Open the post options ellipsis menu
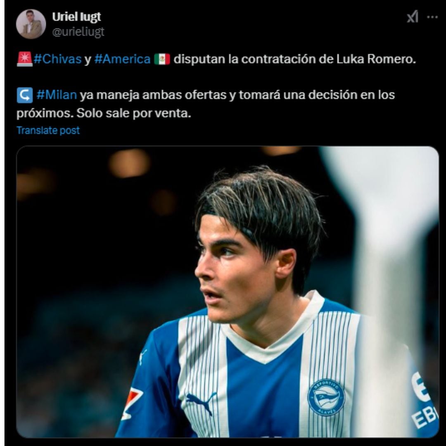Image resolution: width=446 pixels, height=446 pixels. pos(432,17)
